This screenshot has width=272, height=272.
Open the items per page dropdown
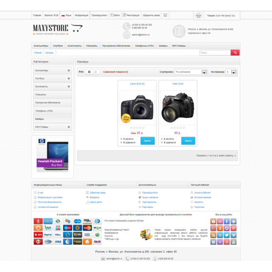coord(231,72)
